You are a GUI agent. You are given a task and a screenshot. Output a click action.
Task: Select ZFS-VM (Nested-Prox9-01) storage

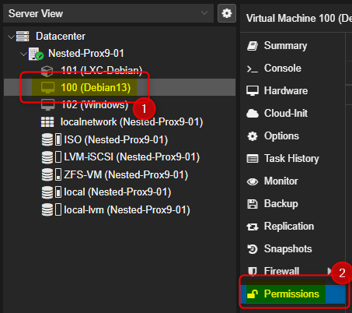(x=126, y=174)
